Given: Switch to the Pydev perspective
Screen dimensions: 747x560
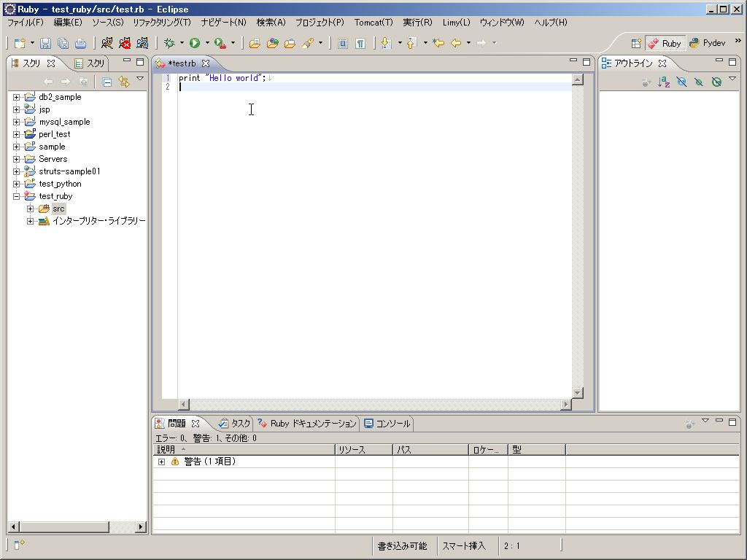Looking at the screenshot, I should (708, 43).
